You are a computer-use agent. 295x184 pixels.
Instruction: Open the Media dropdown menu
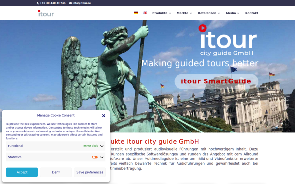(233, 13)
